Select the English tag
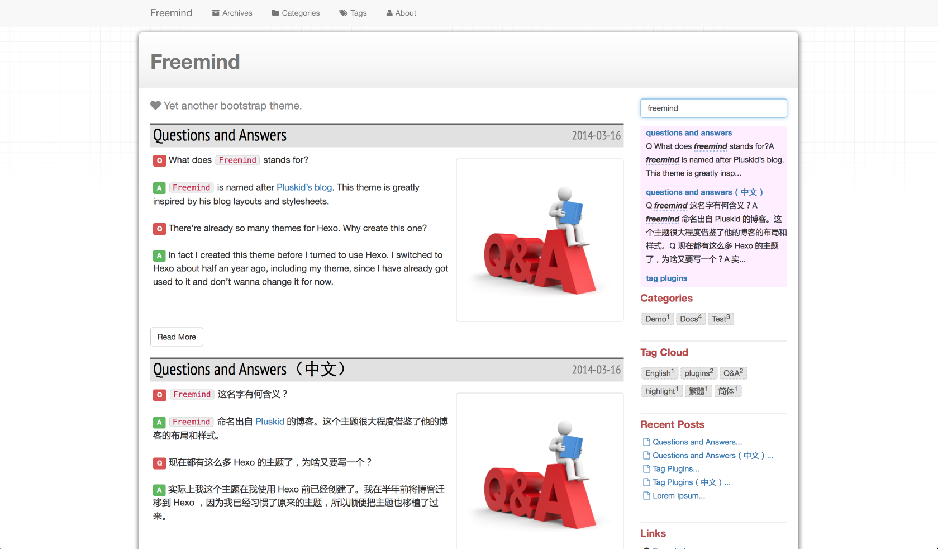Image resolution: width=938 pixels, height=549 pixels. [x=659, y=373]
